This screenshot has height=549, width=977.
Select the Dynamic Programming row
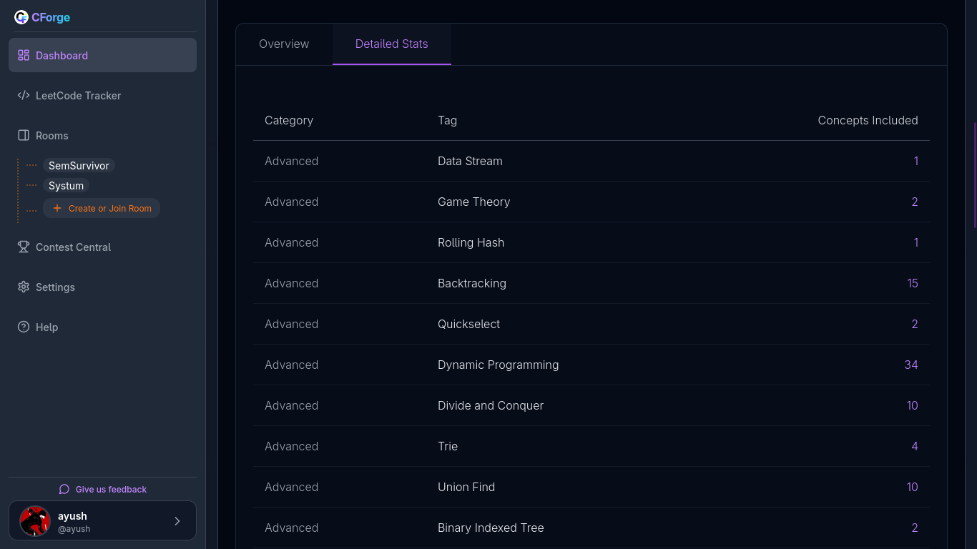pyautogui.click(x=498, y=365)
